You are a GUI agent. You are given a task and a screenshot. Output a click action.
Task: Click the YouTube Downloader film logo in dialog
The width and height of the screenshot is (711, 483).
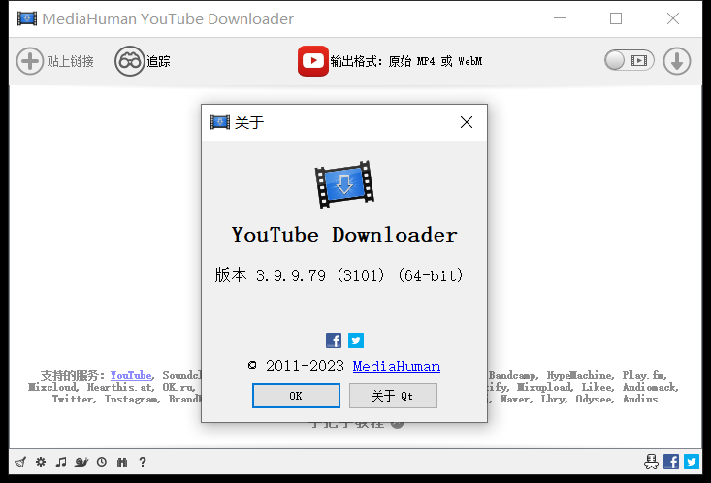[x=344, y=184]
